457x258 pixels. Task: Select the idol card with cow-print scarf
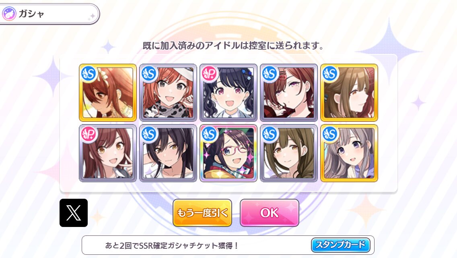168,93
